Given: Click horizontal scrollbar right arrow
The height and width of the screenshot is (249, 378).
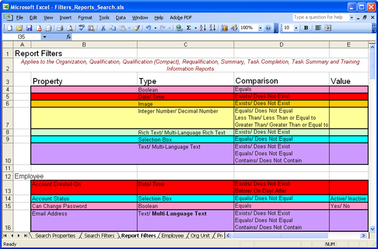Looking at the screenshot, I should tap(363, 236).
